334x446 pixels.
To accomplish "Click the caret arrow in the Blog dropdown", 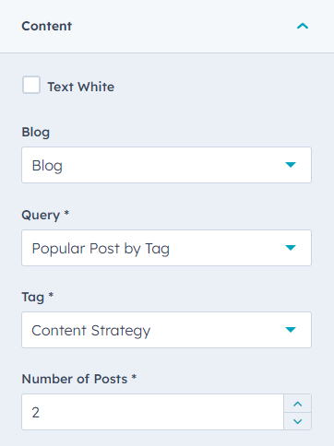I will 291,165.
